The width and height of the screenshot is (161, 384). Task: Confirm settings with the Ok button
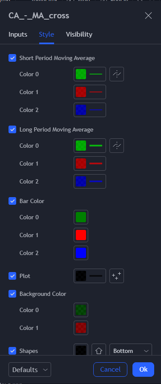point(144,370)
